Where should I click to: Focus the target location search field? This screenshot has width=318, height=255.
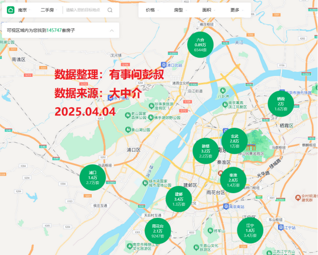(83, 10)
